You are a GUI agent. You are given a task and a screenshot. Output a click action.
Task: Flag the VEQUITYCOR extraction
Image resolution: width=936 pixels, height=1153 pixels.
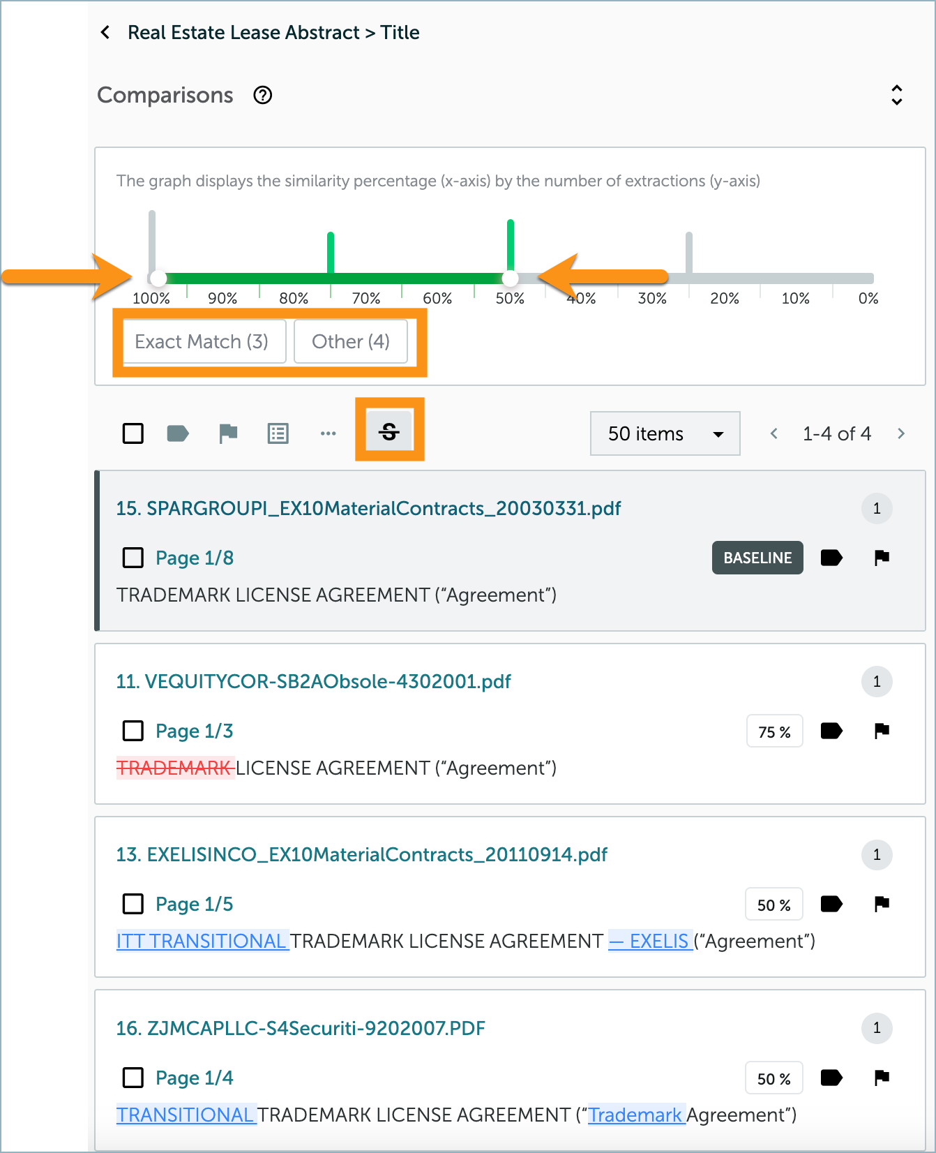coord(882,731)
